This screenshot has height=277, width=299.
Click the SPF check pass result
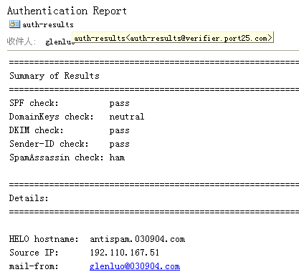[x=119, y=104]
